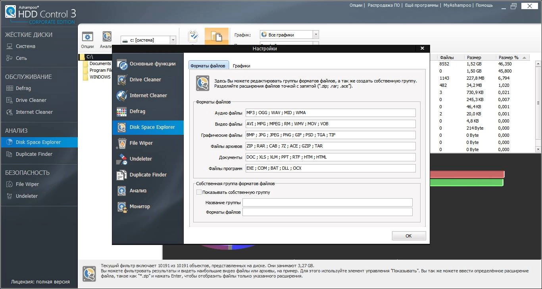This screenshot has height=289, width=542.
Task: Sort by Файлы column header
Action: pos(450,57)
